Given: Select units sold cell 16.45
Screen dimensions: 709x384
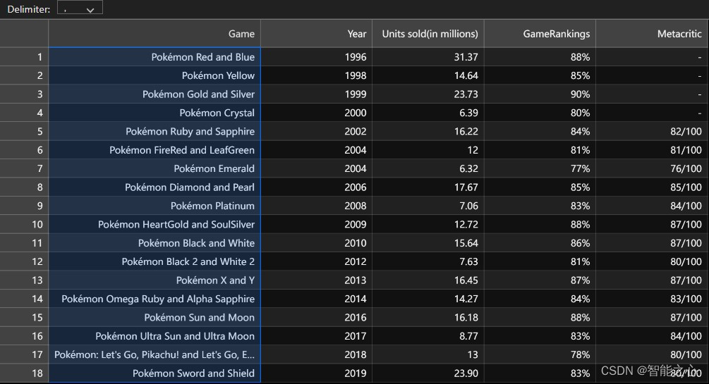Looking at the screenshot, I should 428,280.
